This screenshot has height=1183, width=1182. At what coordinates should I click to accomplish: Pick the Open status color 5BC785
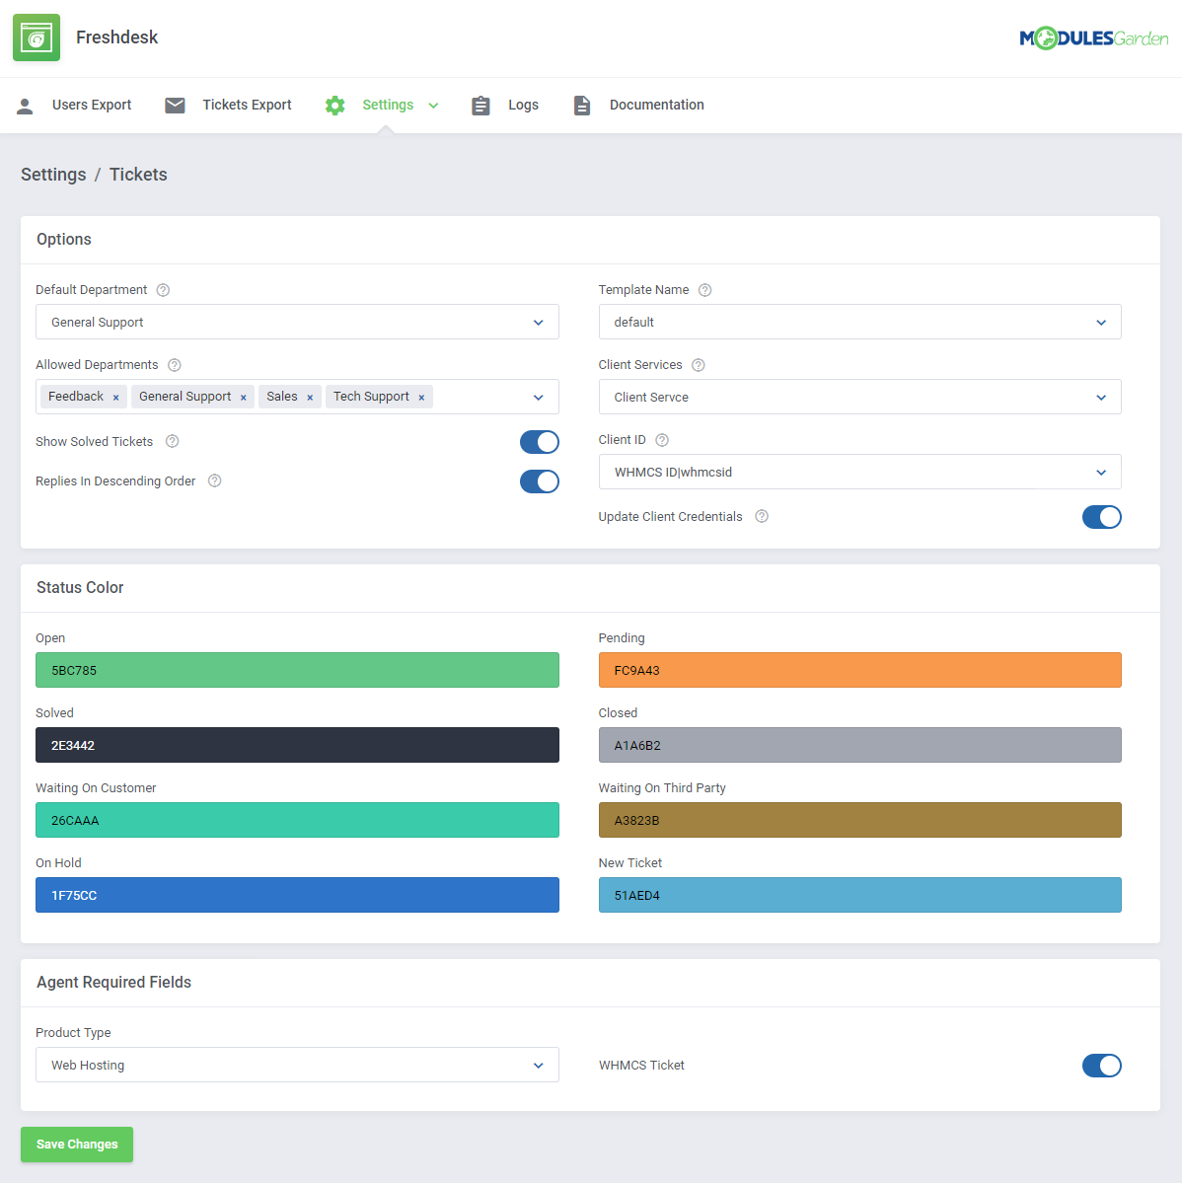pyautogui.click(x=297, y=670)
